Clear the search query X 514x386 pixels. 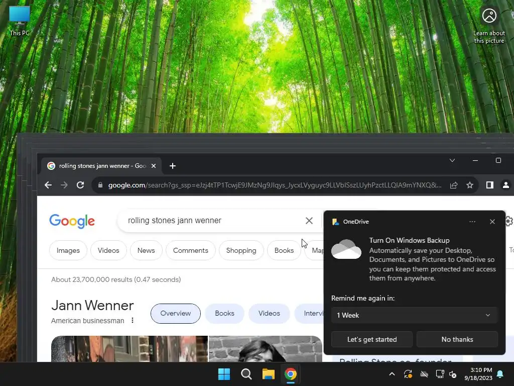309,221
